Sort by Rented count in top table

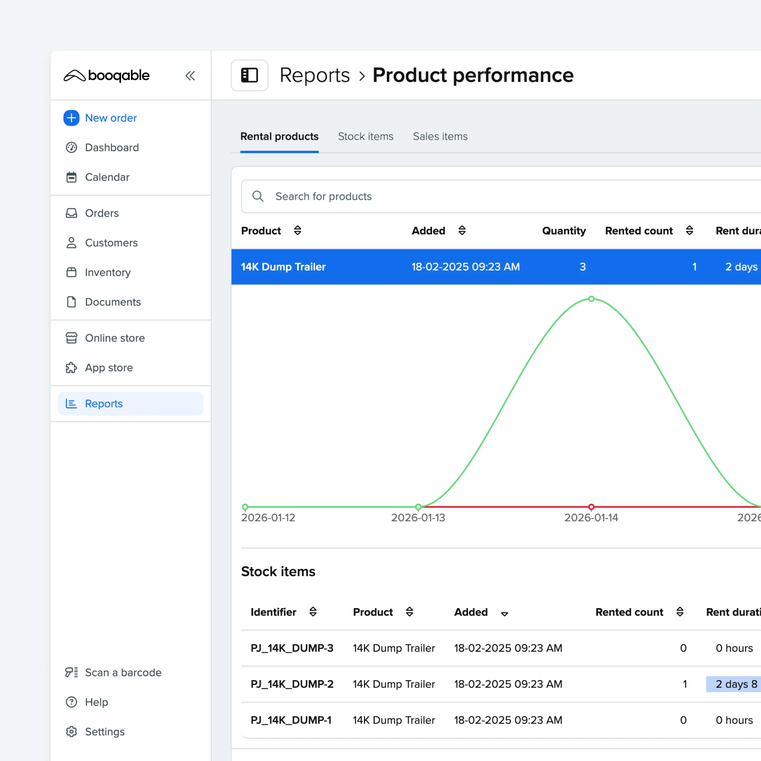[x=689, y=231]
